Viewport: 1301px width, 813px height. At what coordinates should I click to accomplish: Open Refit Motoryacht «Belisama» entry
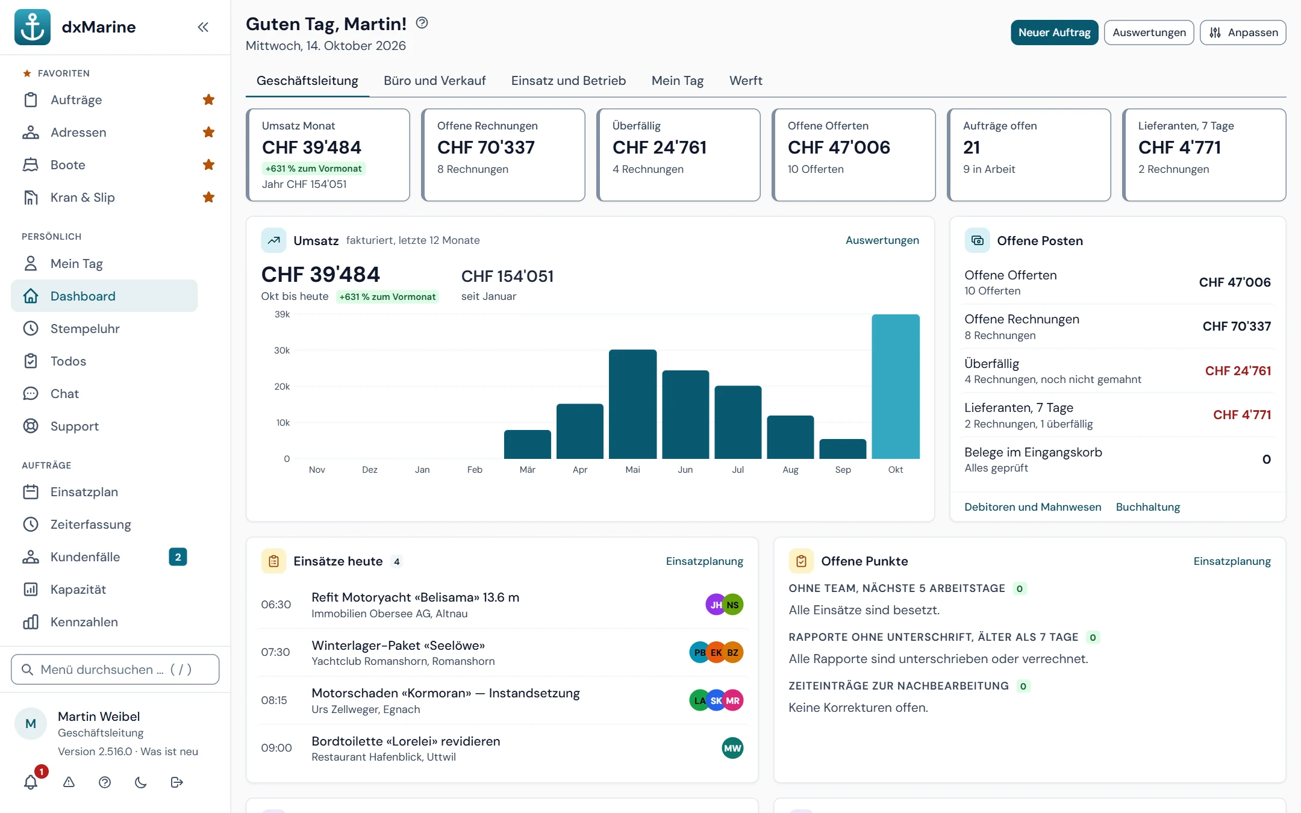tap(502, 605)
